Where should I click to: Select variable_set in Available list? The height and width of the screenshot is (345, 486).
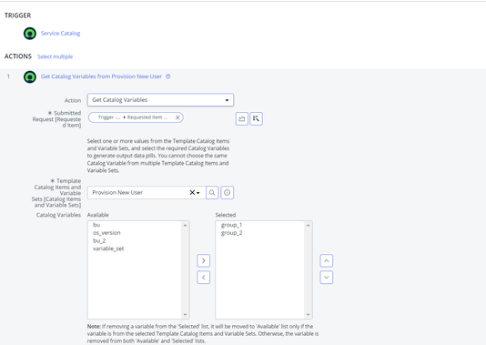[108, 249]
